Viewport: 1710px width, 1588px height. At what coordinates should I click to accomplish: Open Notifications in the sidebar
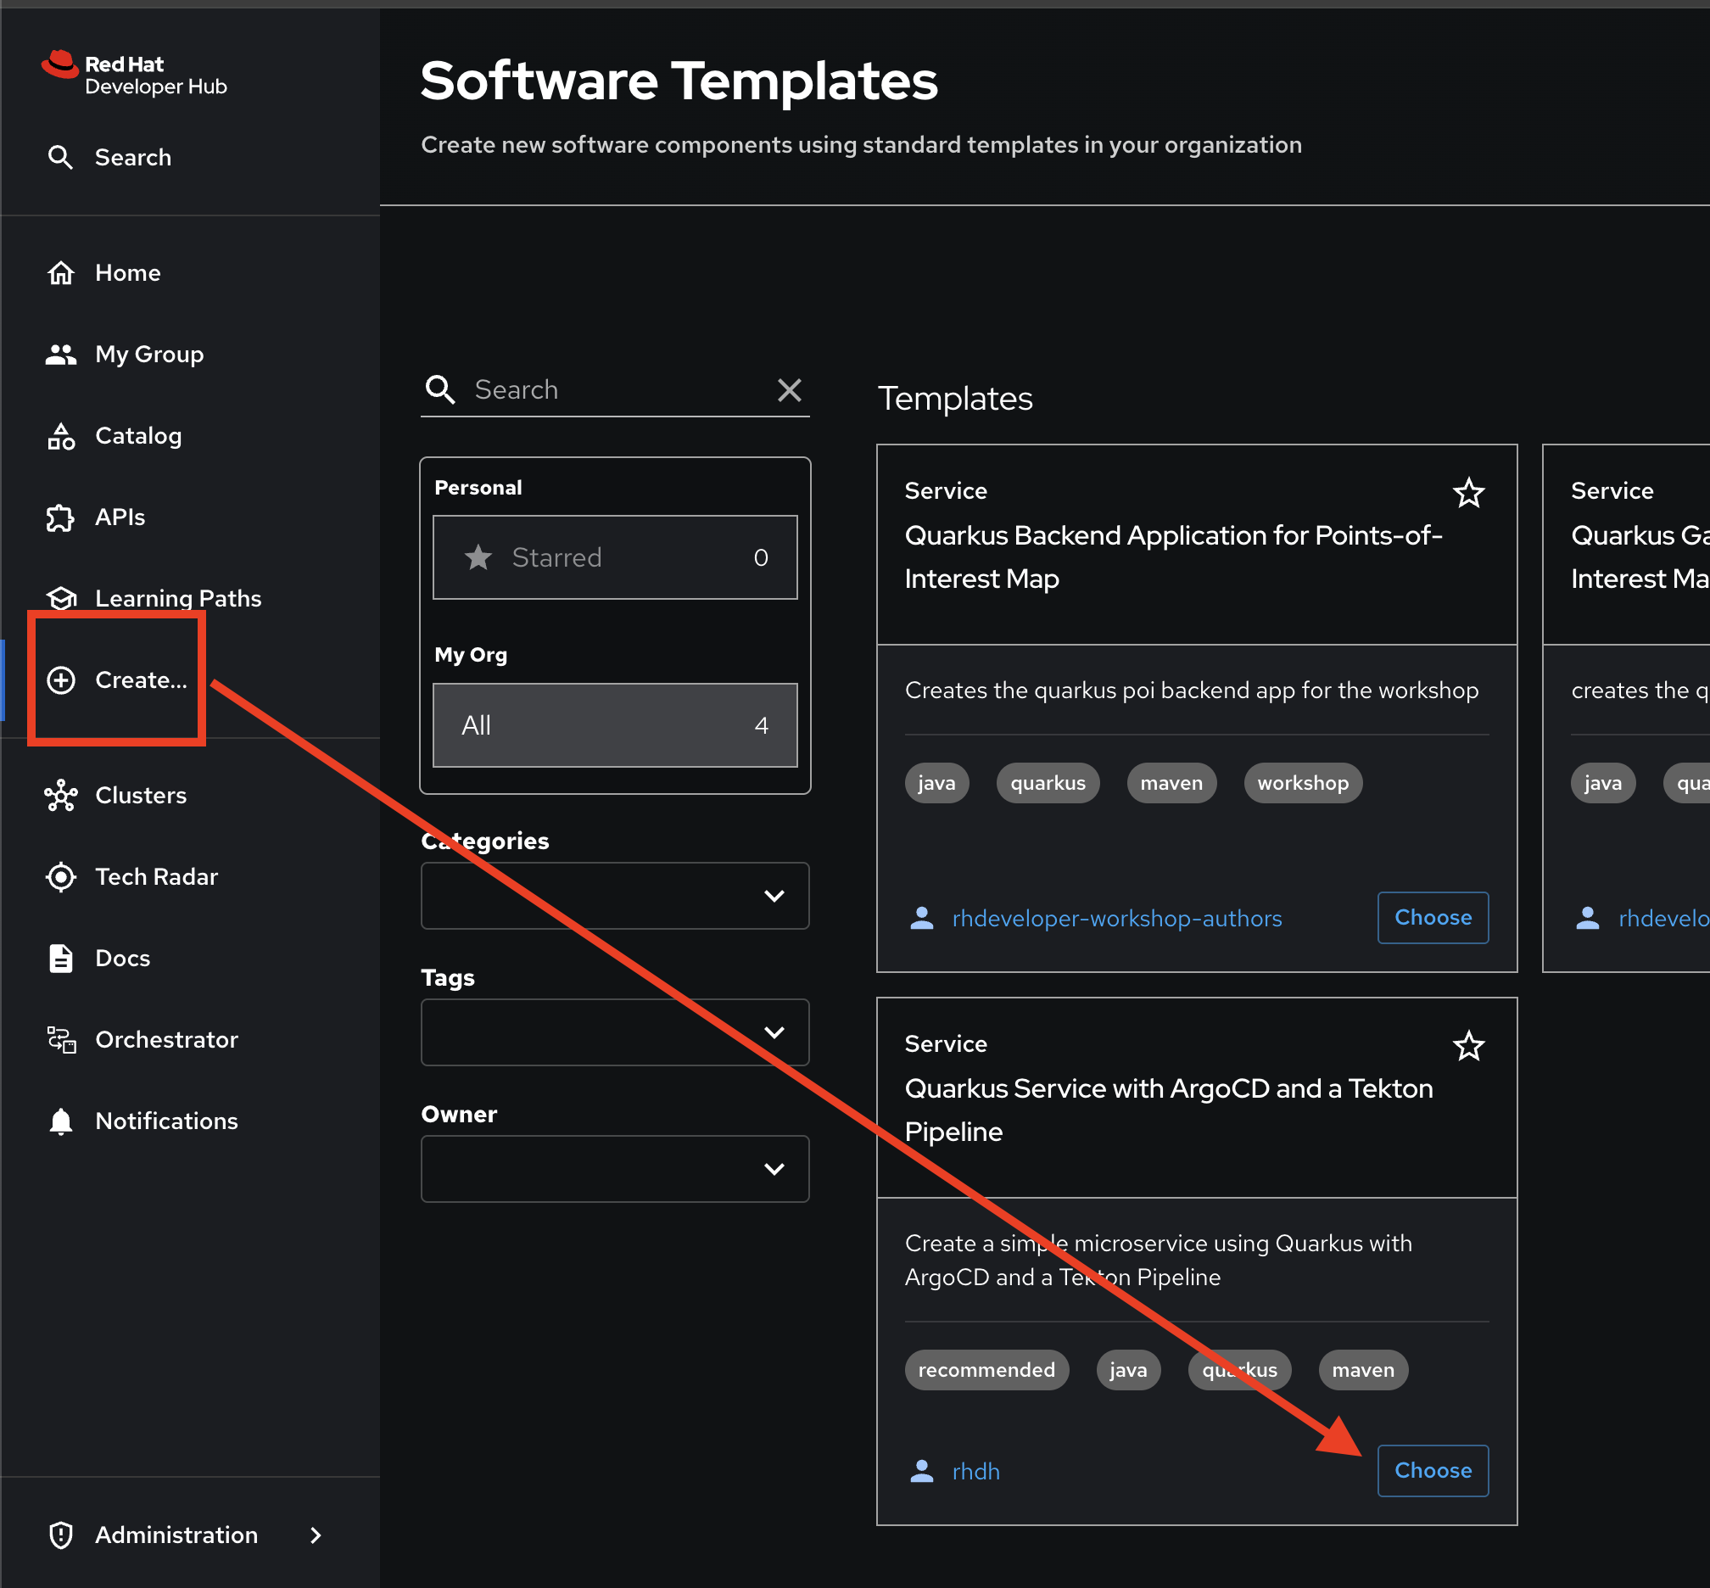[x=167, y=1121]
